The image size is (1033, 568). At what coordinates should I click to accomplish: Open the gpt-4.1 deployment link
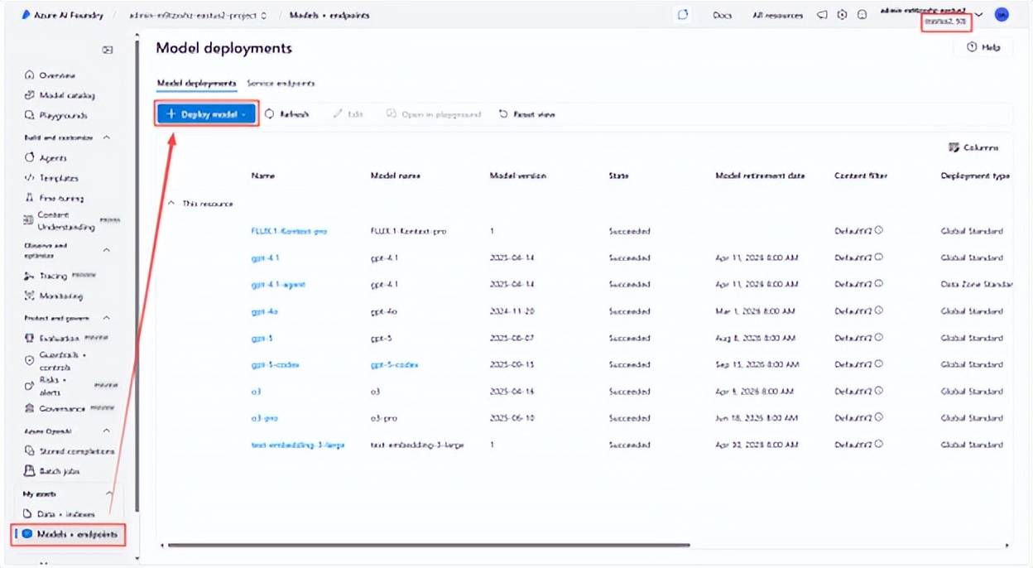(265, 258)
